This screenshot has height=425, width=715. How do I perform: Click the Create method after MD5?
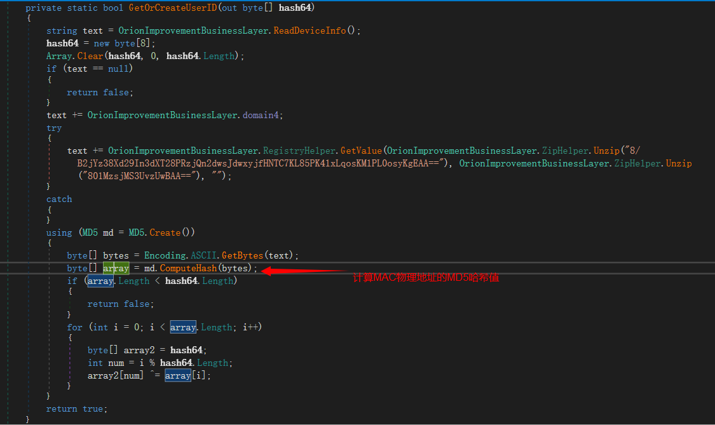click(165, 233)
